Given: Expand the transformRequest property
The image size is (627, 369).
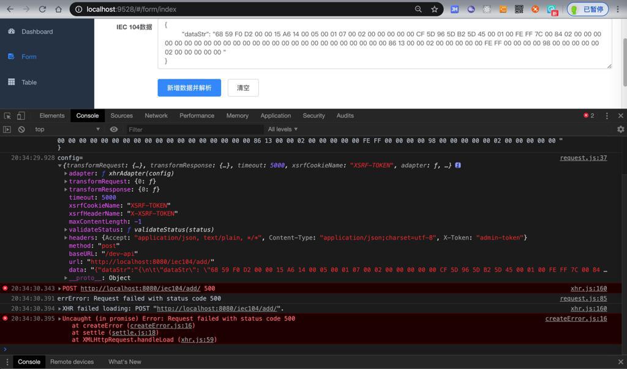Looking at the screenshot, I should tap(66, 181).
